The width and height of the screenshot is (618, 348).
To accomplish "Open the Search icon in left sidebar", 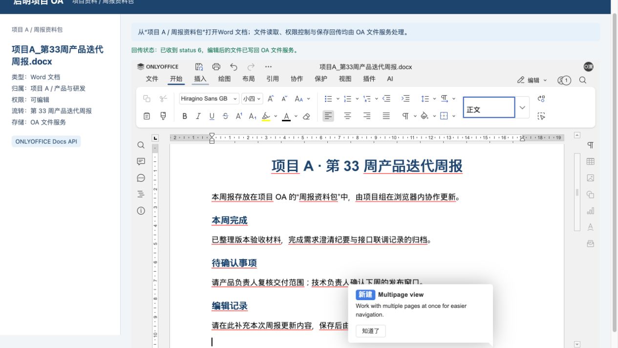I will point(141,145).
